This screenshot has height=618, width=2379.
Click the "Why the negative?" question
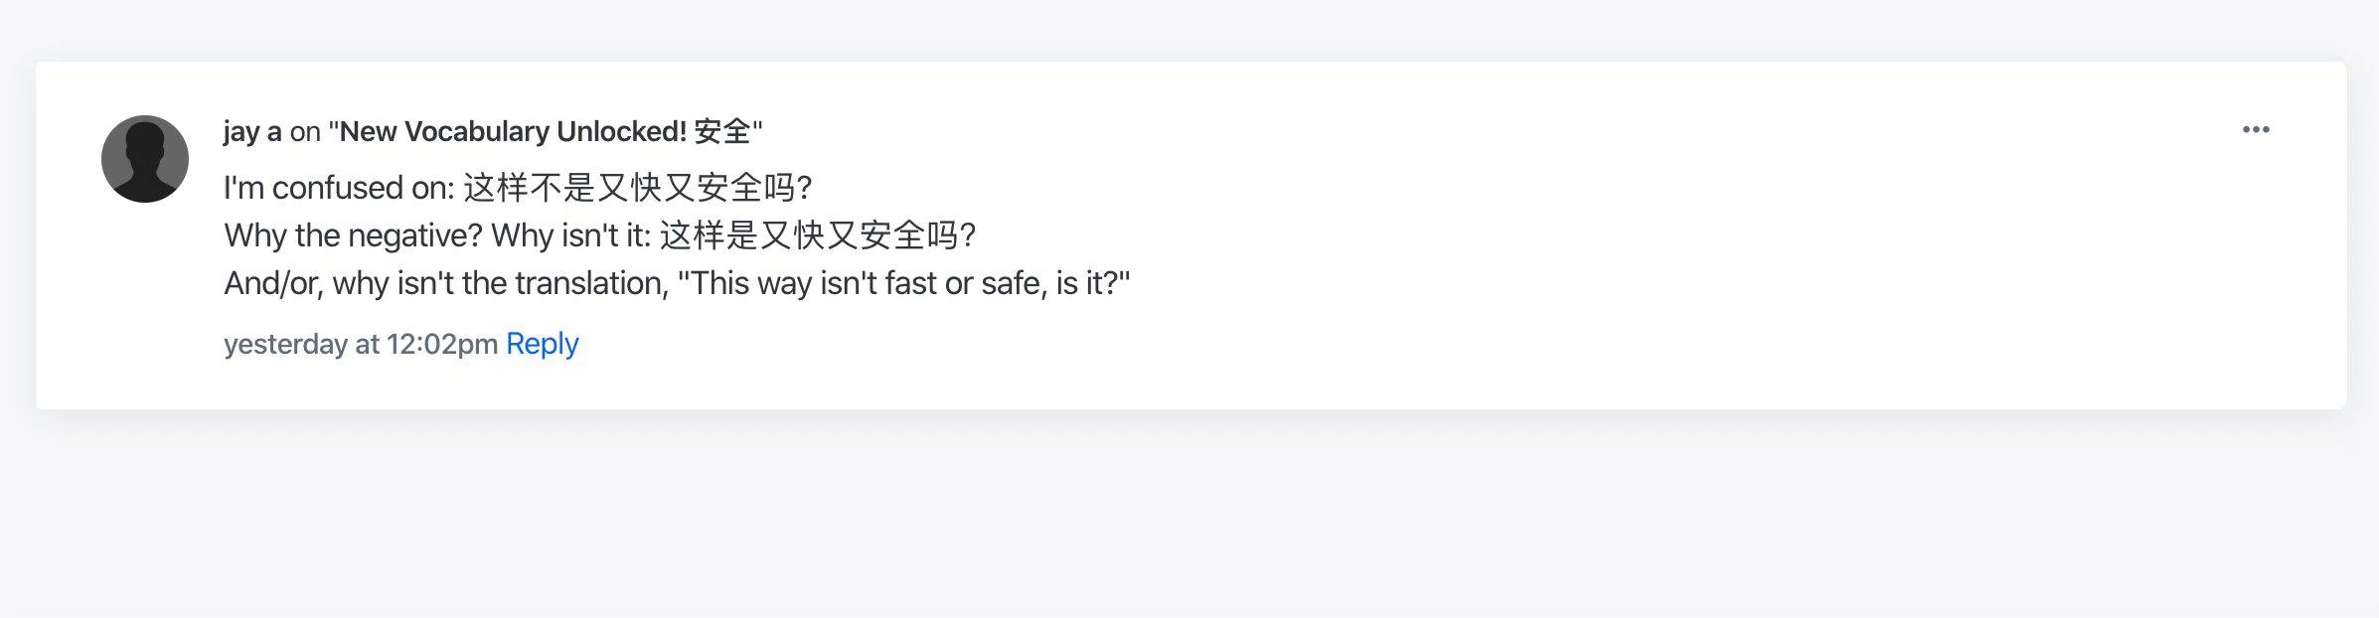coord(353,235)
